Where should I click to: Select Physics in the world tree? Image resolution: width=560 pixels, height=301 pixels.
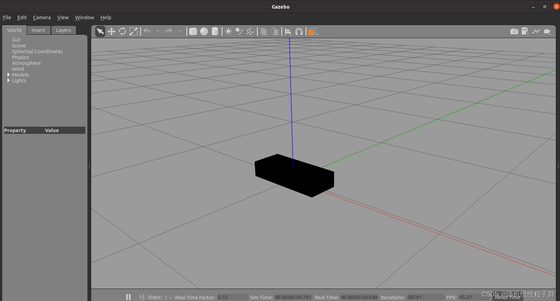20,57
